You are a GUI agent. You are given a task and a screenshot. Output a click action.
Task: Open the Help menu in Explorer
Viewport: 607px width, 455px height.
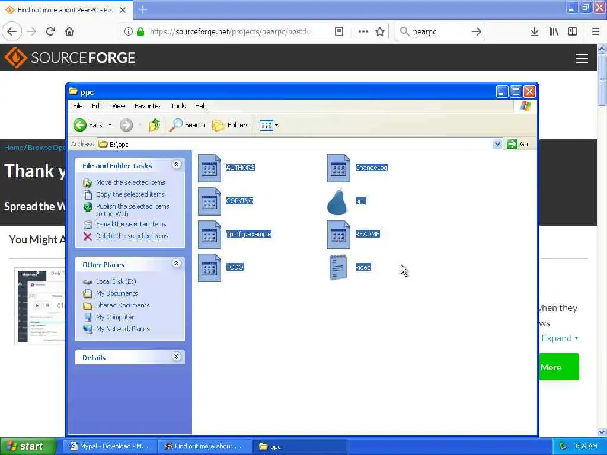coord(202,106)
